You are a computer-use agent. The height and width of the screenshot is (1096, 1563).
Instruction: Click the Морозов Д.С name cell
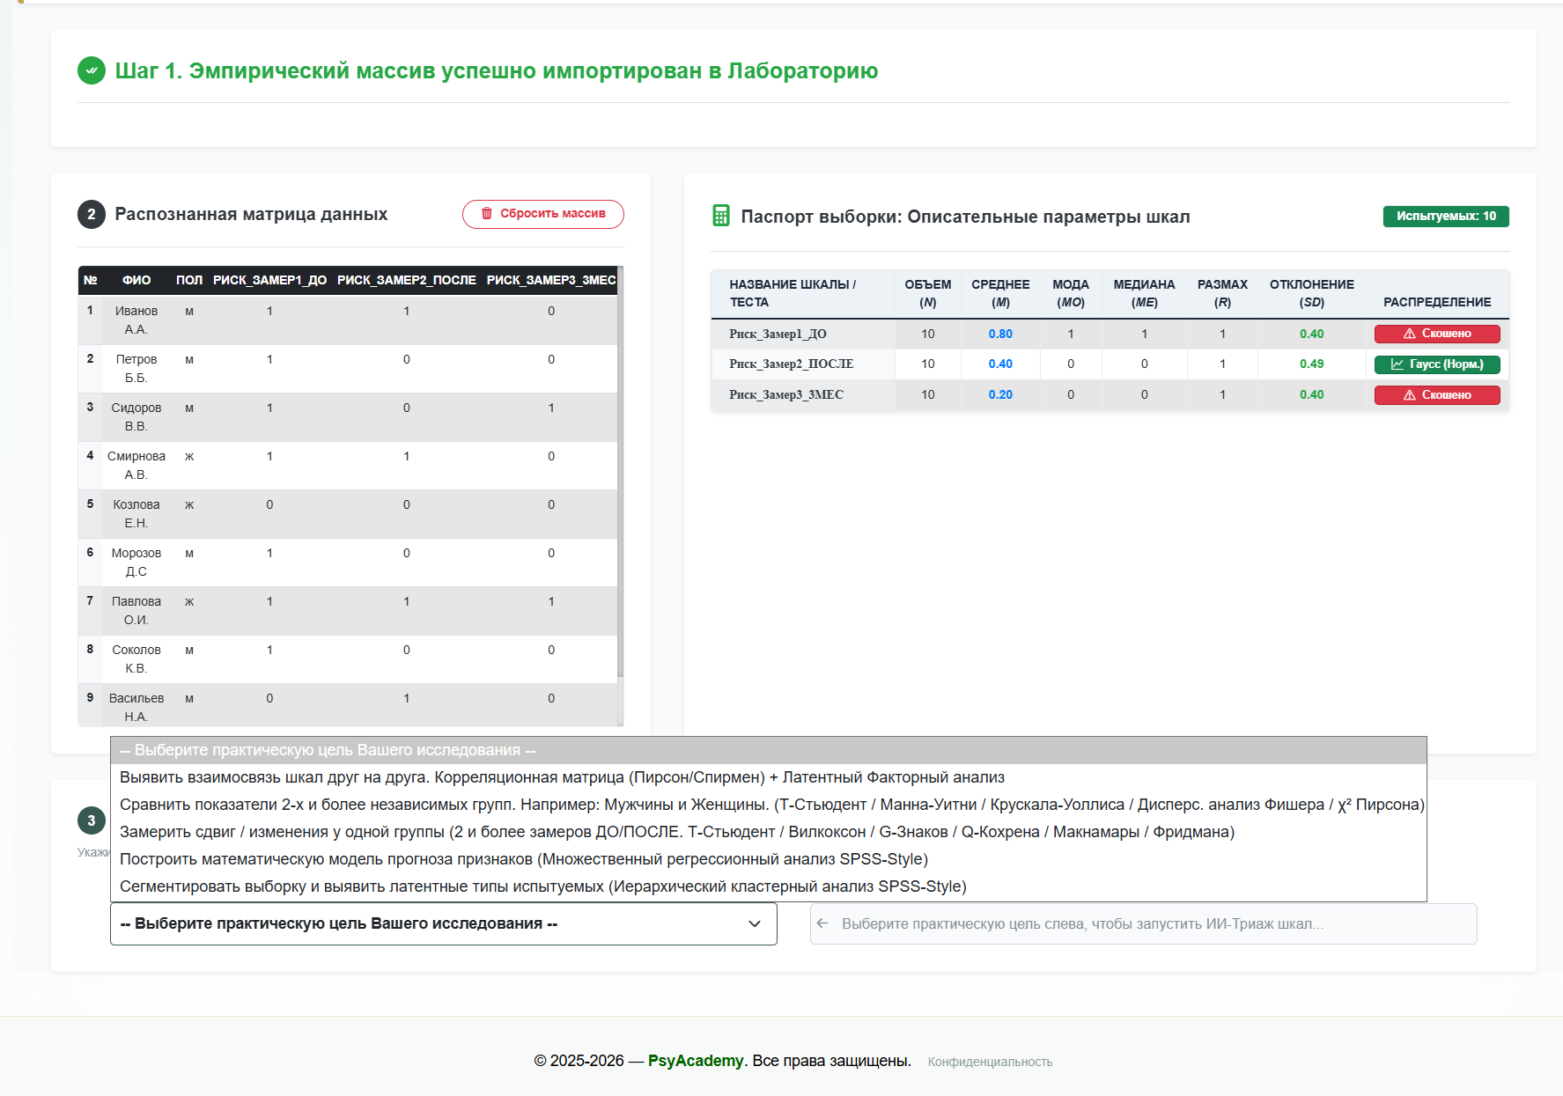tap(136, 563)
